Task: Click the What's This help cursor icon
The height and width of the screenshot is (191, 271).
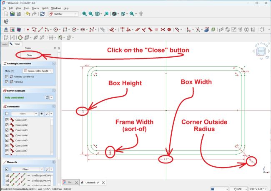Action: coord(6,22)
